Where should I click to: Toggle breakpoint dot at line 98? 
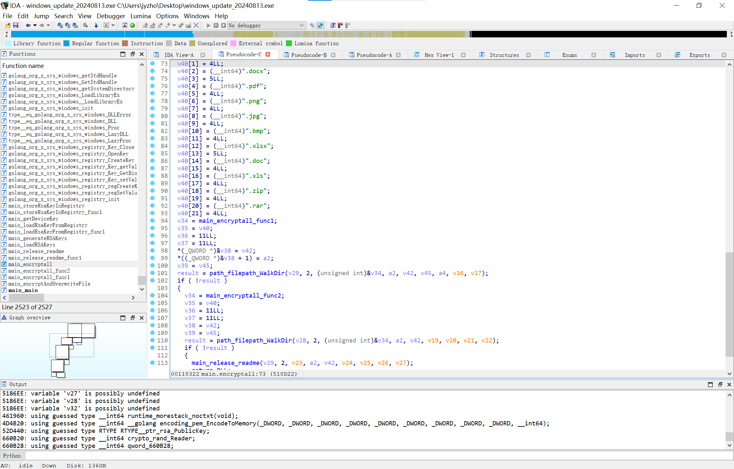[153, 250]
